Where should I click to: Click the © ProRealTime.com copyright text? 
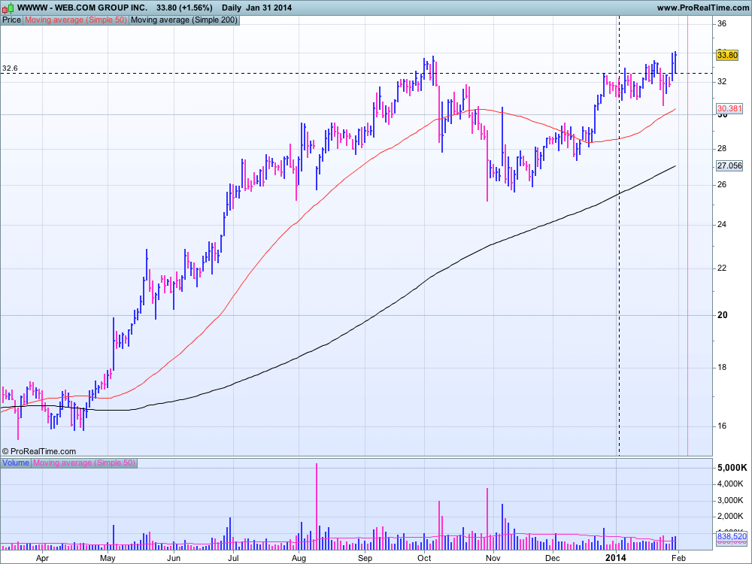[39, 451]
